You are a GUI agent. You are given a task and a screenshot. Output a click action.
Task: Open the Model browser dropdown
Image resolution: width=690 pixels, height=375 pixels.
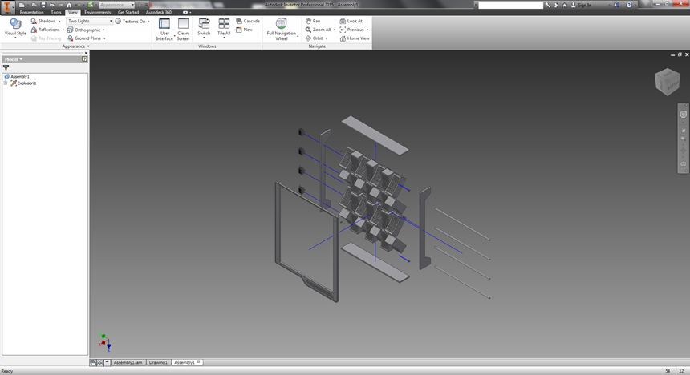[x=13, y=59]
